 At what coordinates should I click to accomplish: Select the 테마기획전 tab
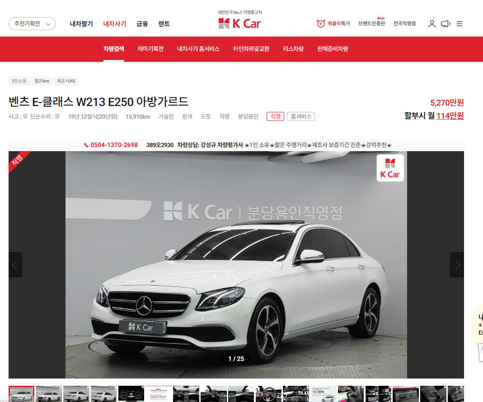click(150, 49)
